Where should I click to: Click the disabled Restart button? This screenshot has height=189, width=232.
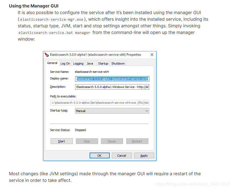(x=137, y=141)
